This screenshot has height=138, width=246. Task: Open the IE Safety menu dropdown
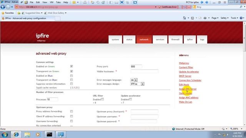[224, 18]
